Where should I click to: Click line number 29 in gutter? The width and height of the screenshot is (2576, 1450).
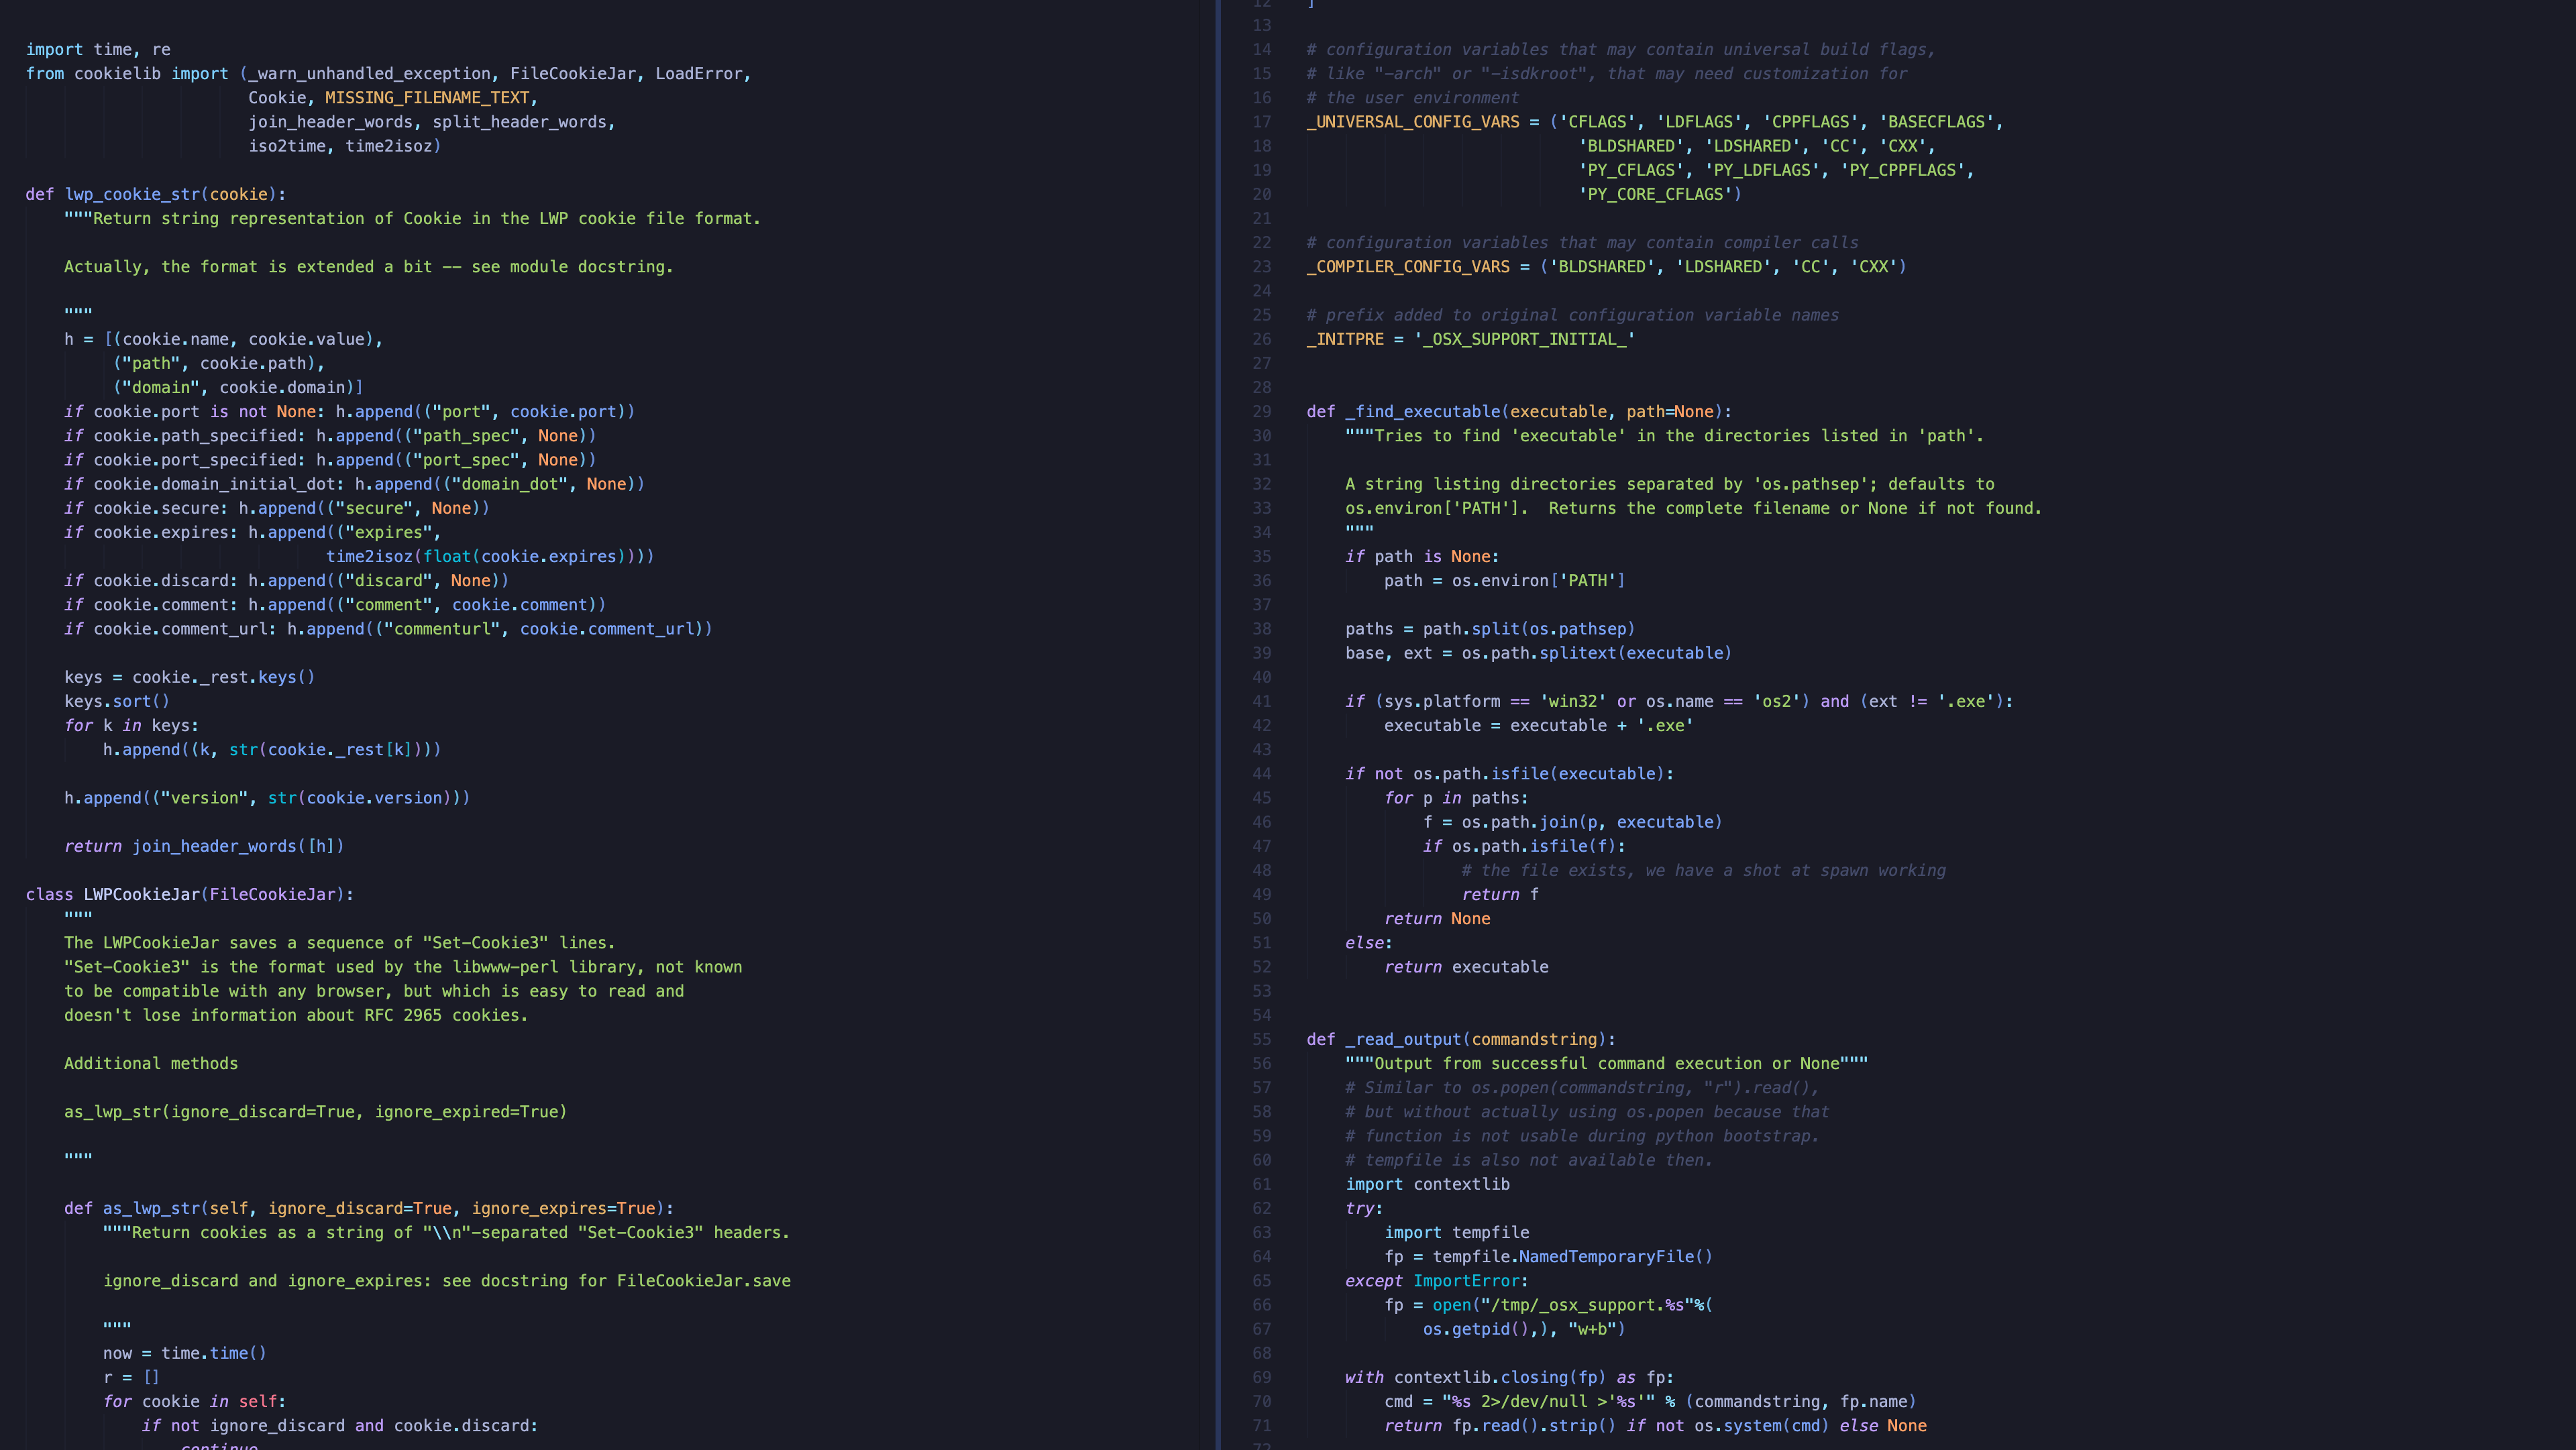coord(1261,411)
